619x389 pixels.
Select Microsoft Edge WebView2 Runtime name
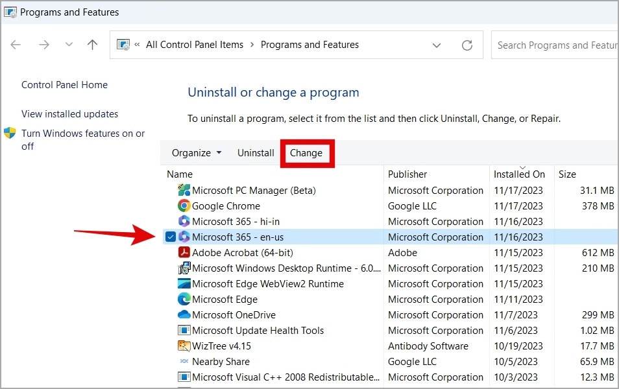pos(268,284)
